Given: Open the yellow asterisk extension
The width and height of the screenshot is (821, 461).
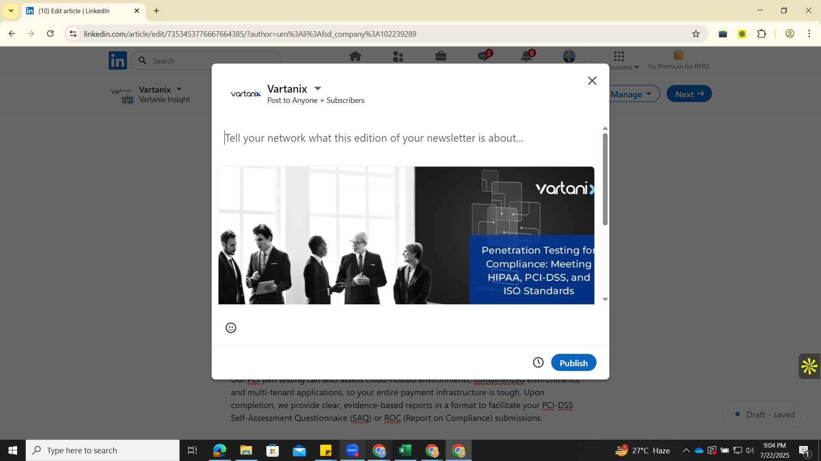Looking at the screenshot, I should click(x=742, y=34).
